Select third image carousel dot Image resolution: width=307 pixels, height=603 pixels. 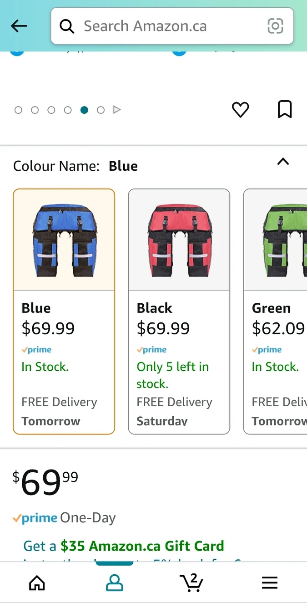(x=51, y=110)
